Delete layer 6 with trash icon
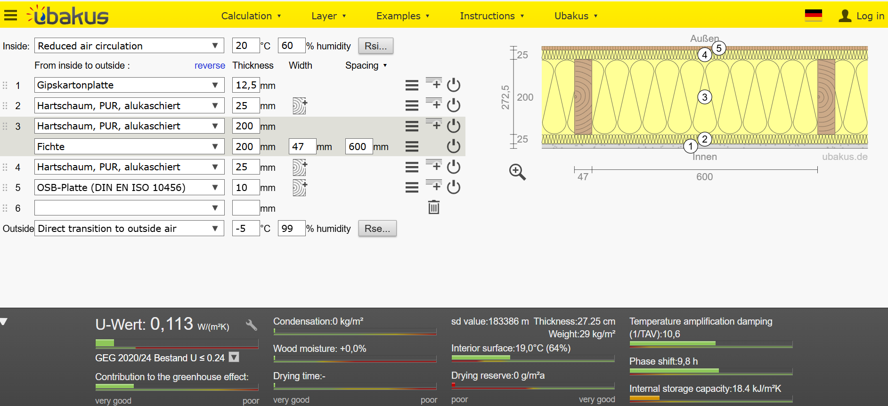888x406 pixels. pos(433,207)
